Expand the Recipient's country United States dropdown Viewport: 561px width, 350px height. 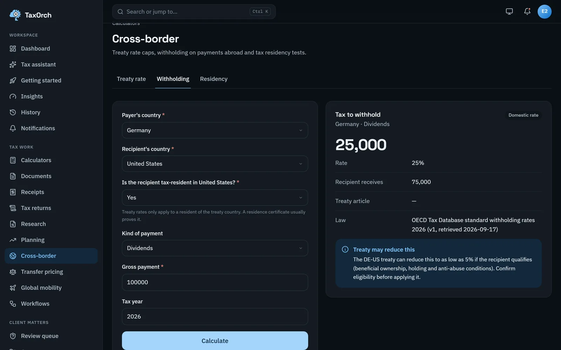(x=215, y=164)
